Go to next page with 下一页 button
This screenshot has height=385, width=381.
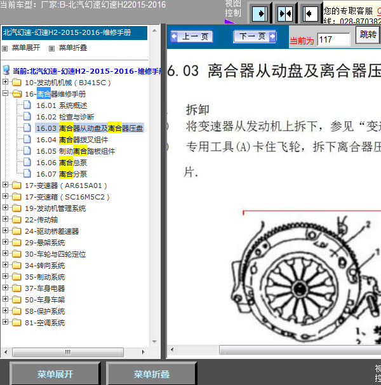click(x=255, y=36)
